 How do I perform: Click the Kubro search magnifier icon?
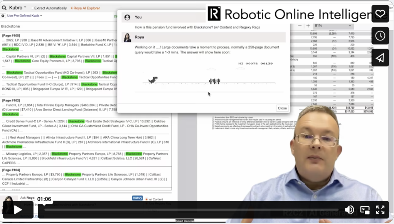[x=4, y=8]
